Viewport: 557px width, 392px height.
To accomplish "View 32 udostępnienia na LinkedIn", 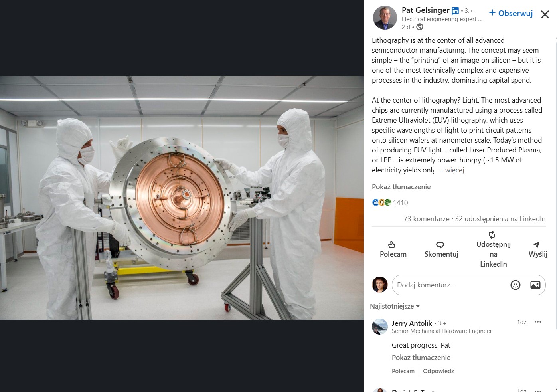I will (x=500, y=219).
